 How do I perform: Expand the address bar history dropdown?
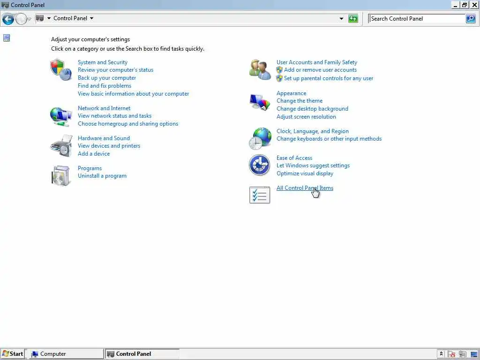341,19
